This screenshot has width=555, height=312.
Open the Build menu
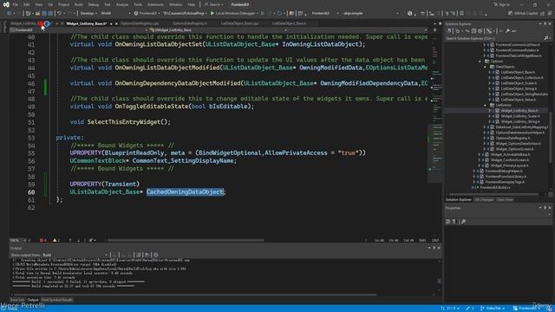79,4
